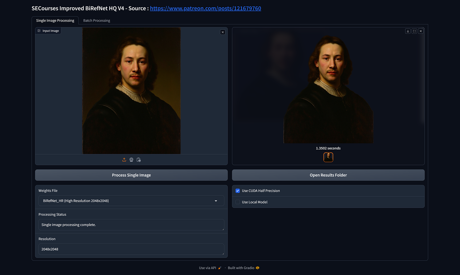Paste image from clipboard icon
This screenshot has height=275, width=460.
[139, 160]
